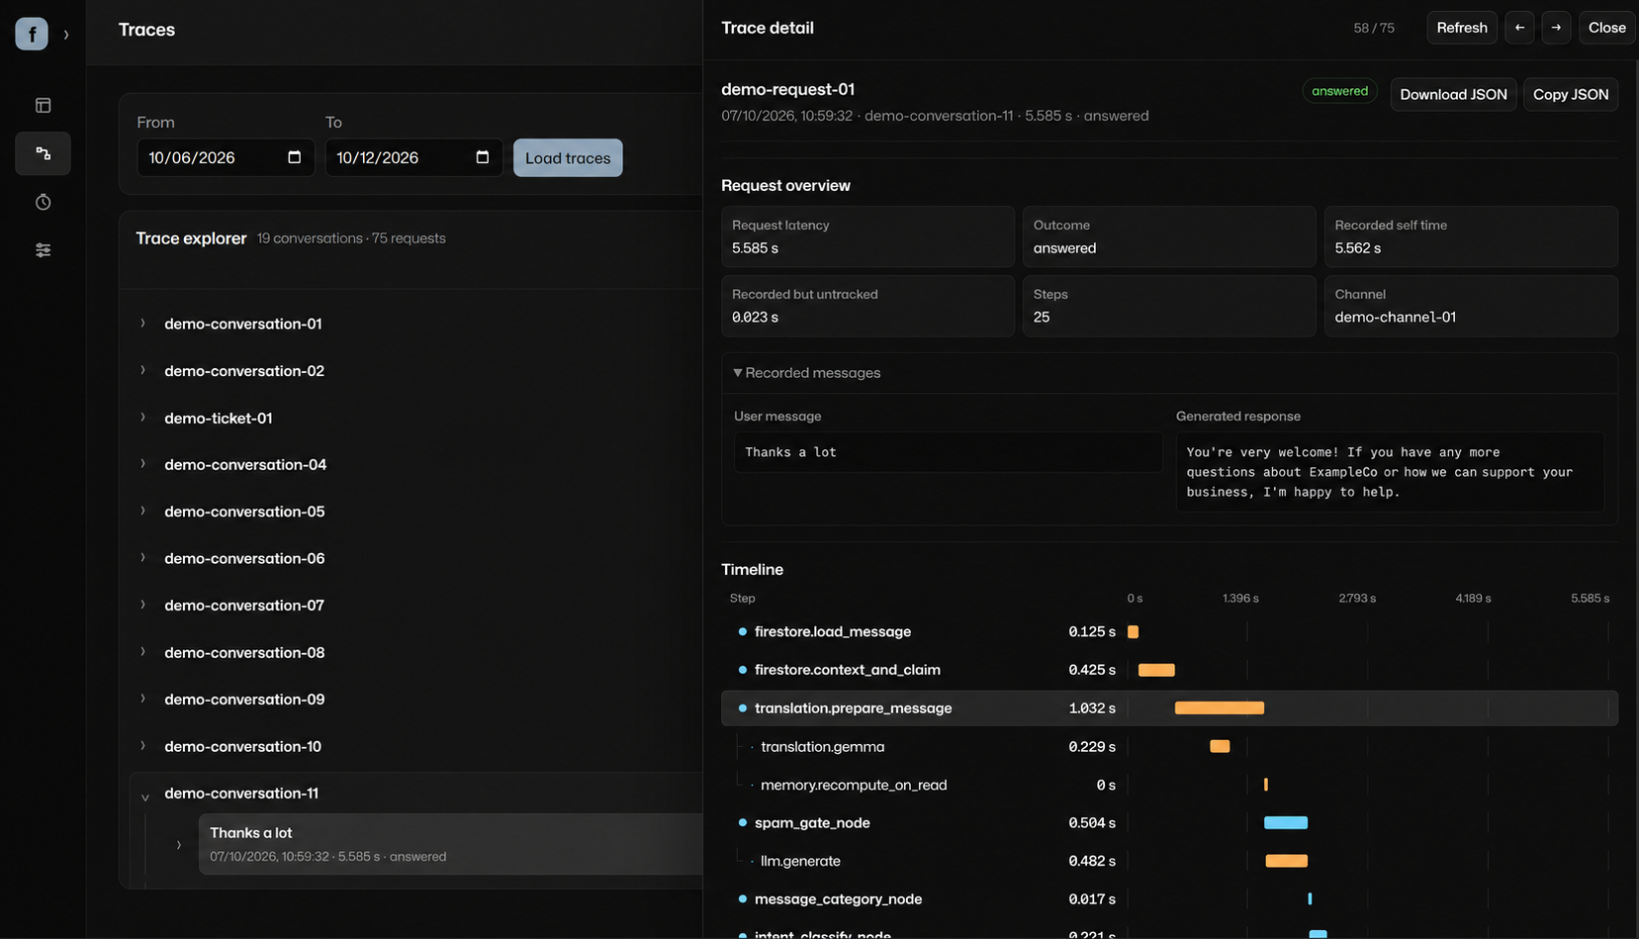Click the Request latency value 5.585 s
This screenshot has width=1639, height=939.
pyautogui.click(x=755, y=248)
